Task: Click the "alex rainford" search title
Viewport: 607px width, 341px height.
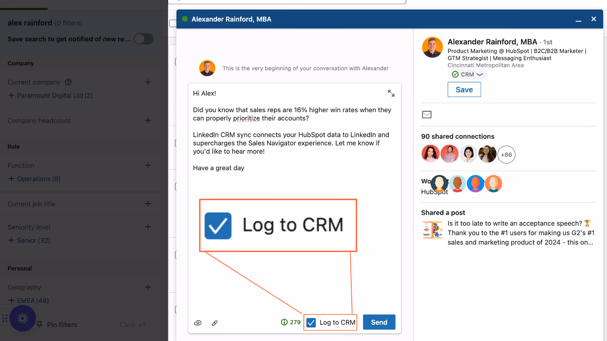Action: (30, 23)
